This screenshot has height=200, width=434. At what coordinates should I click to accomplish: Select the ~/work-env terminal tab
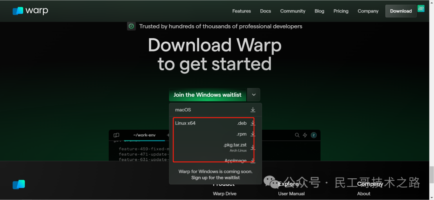click(144, 135)
